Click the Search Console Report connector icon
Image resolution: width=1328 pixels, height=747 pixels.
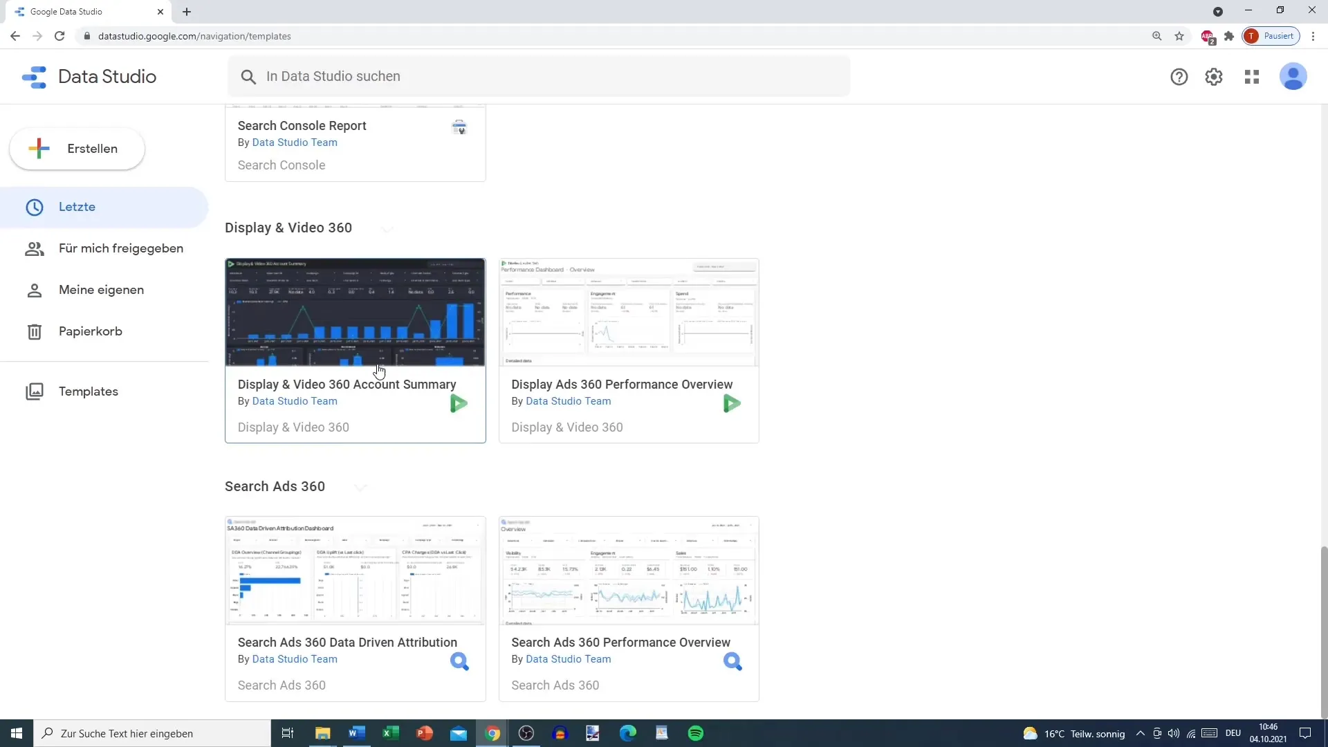(459, 128)
